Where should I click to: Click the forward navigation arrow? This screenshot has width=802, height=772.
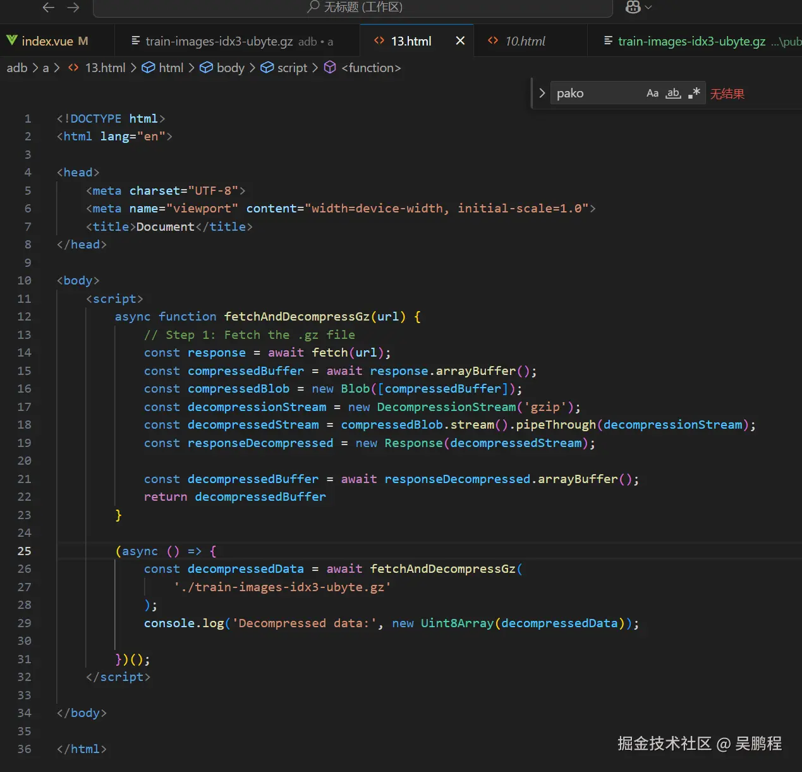tap(73, 8)
